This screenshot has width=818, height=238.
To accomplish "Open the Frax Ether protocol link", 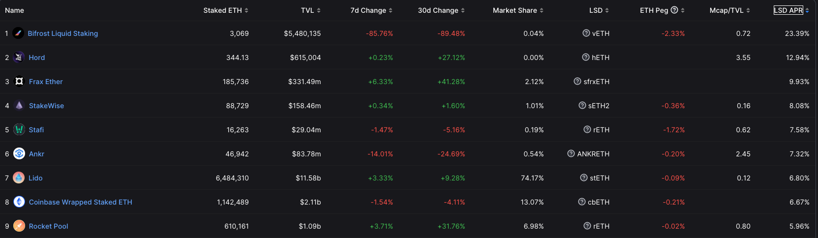I will [46, 82].
